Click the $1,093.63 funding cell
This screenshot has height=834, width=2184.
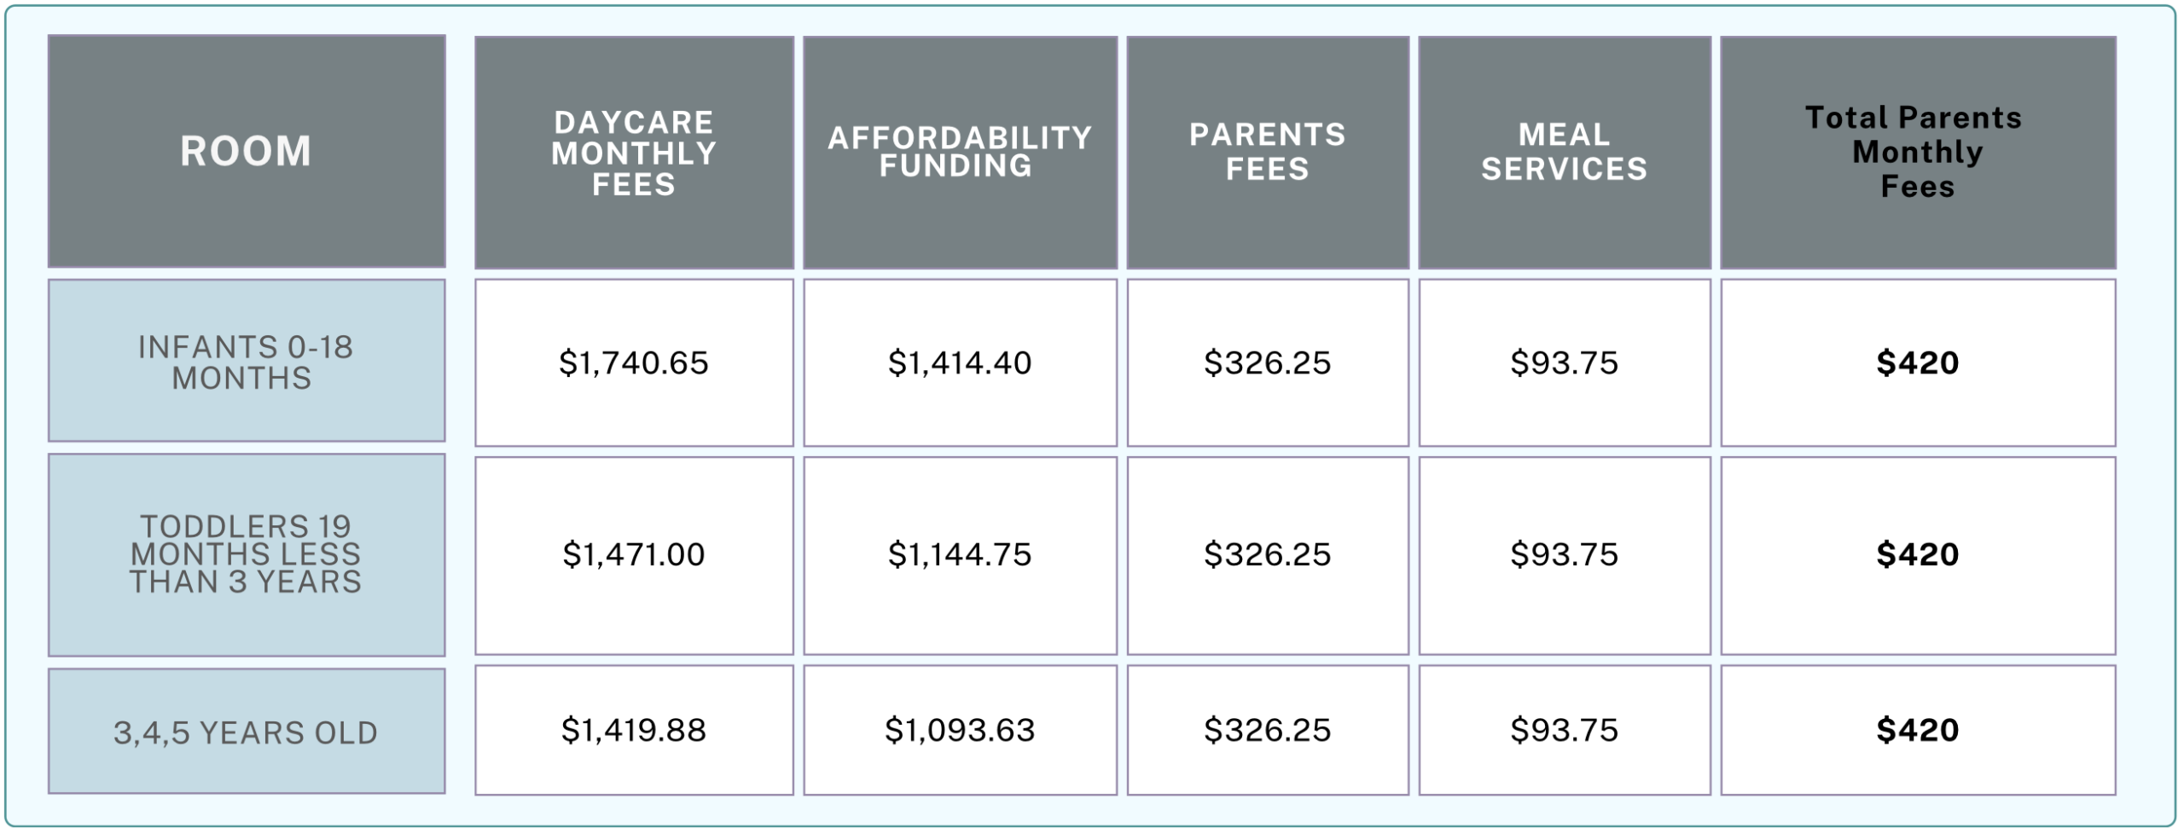point(960,730)
